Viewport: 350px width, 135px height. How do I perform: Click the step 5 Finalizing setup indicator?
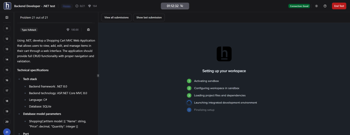[x=189, y=110]
